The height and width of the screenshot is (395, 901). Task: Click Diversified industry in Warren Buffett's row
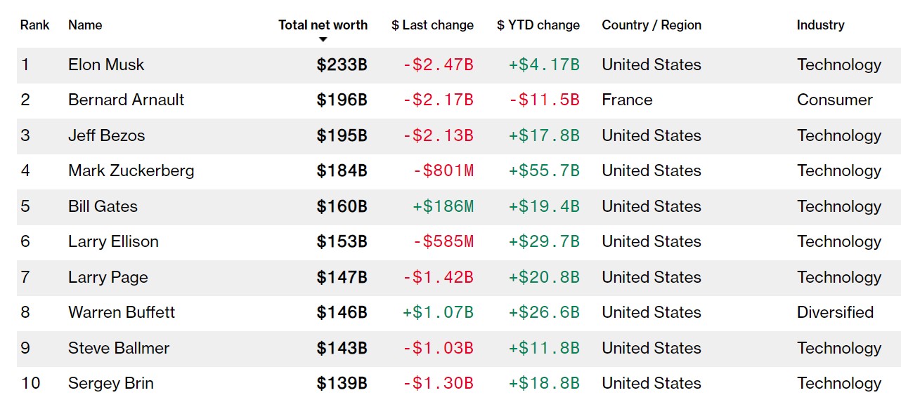(x=835, y=313)
